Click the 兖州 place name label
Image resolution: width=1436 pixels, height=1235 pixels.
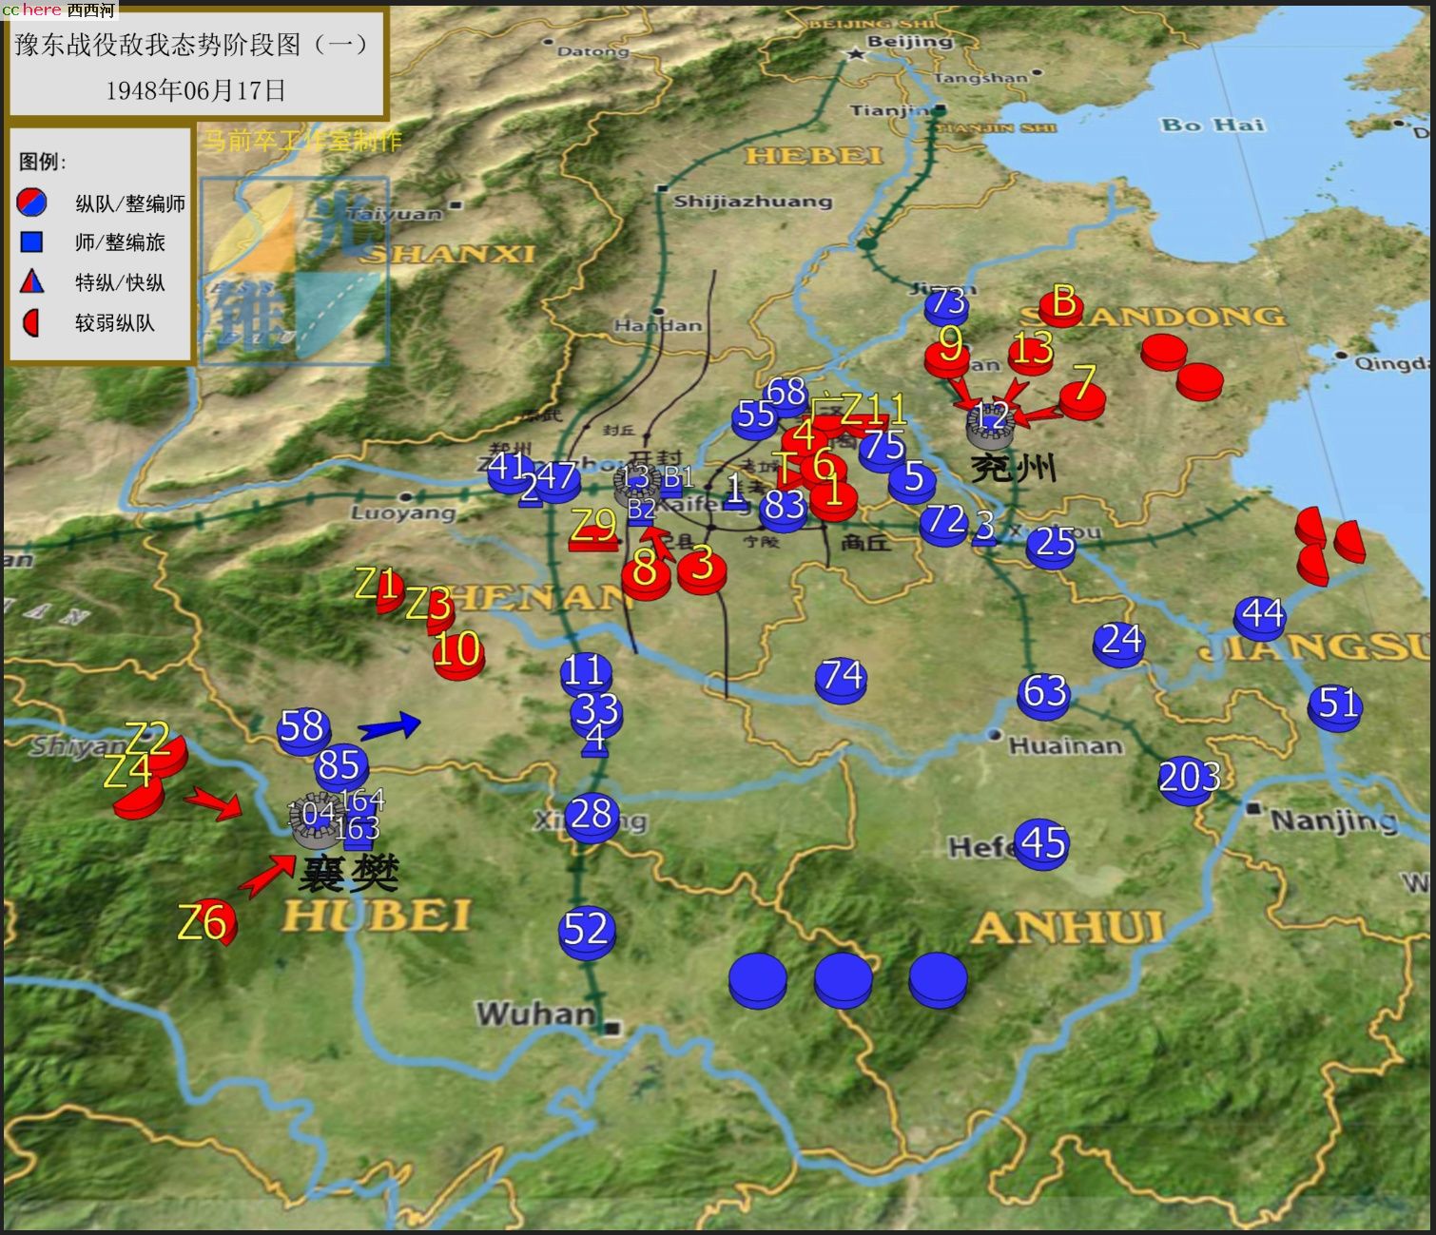[1013, 468]
